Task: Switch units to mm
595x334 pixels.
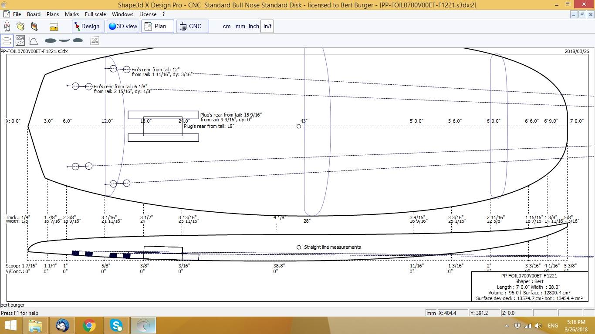Action: (x=240, y=26)
